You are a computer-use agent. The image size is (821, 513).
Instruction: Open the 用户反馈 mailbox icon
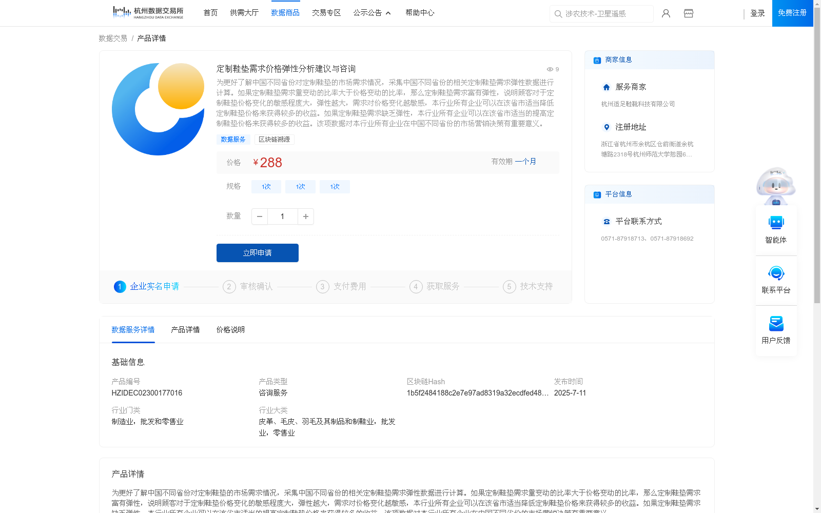coord(776,323)
